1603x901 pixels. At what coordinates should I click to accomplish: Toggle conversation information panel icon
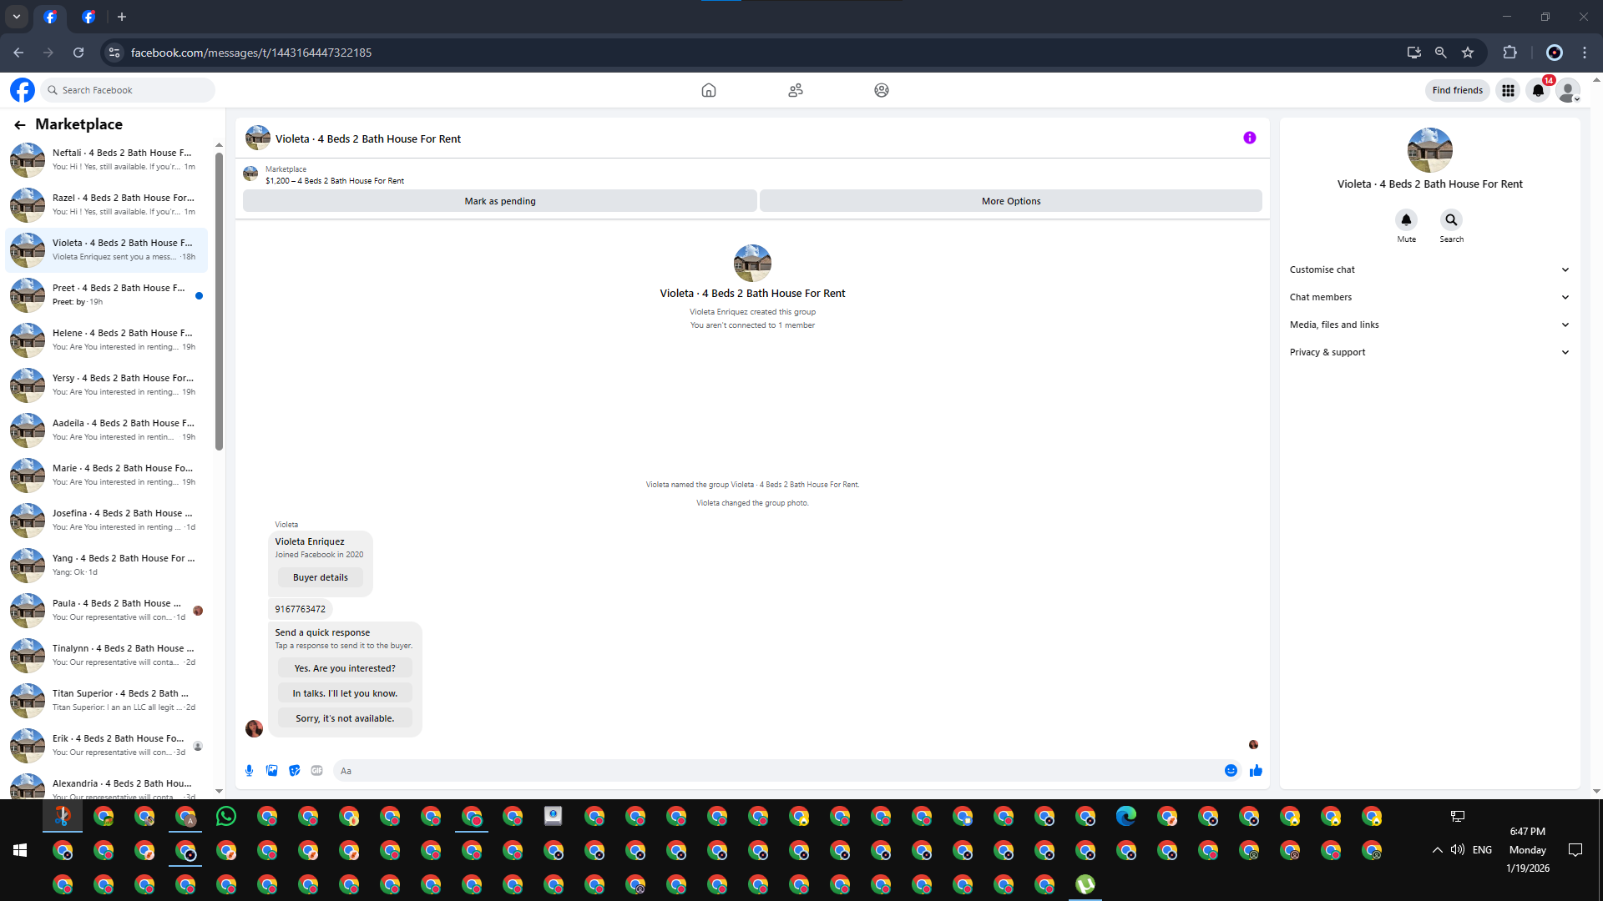pos(1249,138)
